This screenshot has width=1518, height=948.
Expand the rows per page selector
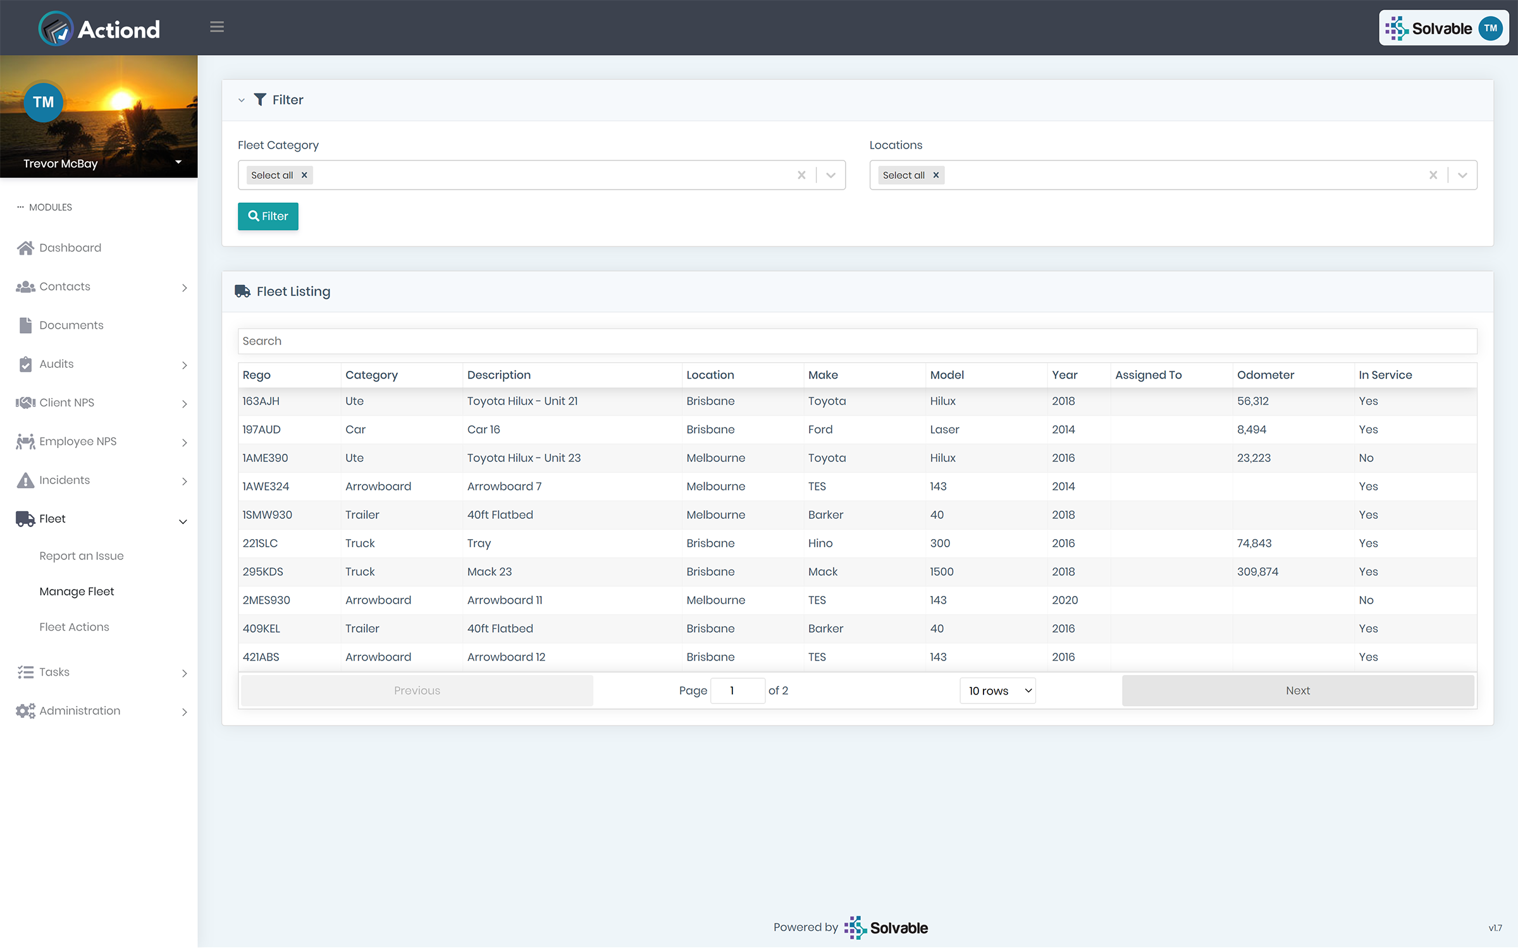[x=997, y=690]
